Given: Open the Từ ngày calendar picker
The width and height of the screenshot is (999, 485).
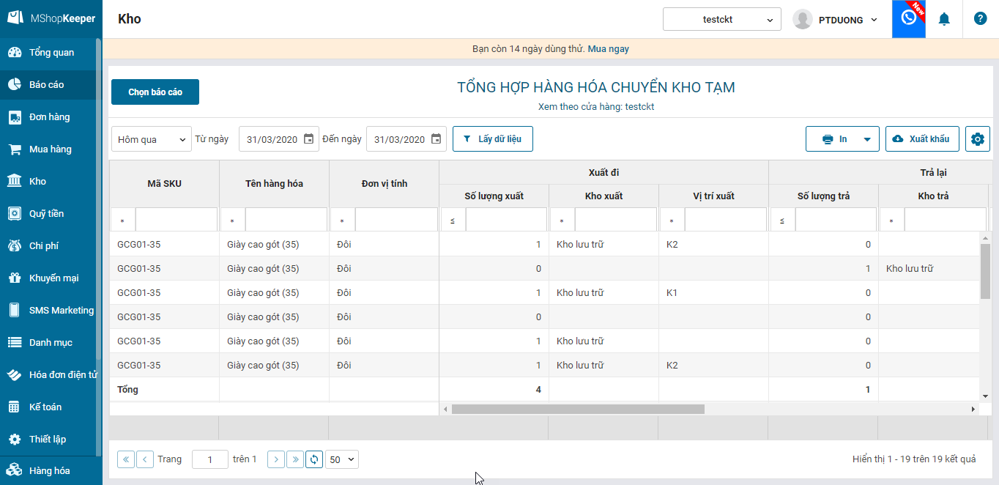Looking at the screenshot, I should (308, 139).
